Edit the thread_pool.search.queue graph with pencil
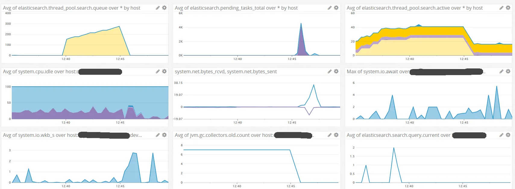 tap(158, 8)
